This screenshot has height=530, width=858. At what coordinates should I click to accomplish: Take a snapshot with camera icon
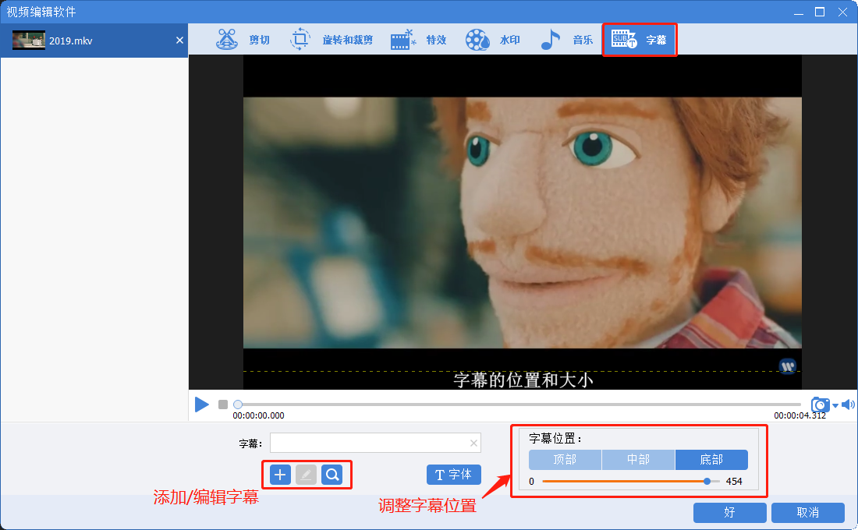pyautogui.click(x=820, y=405)
